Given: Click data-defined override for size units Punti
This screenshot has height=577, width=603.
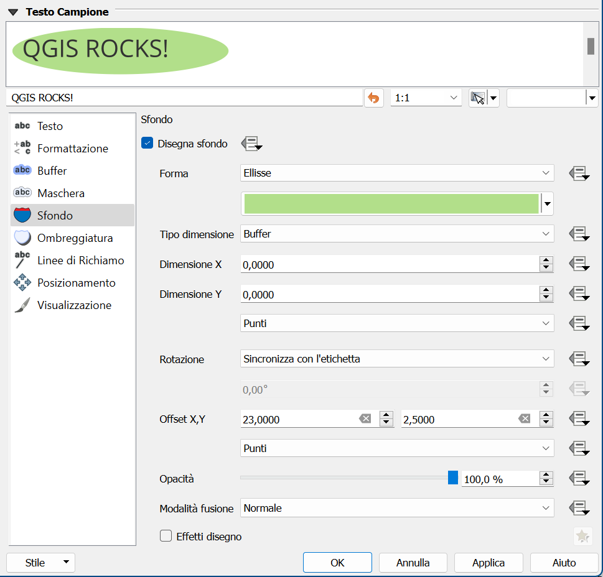Looking at the screenshot, I should 579,323.
